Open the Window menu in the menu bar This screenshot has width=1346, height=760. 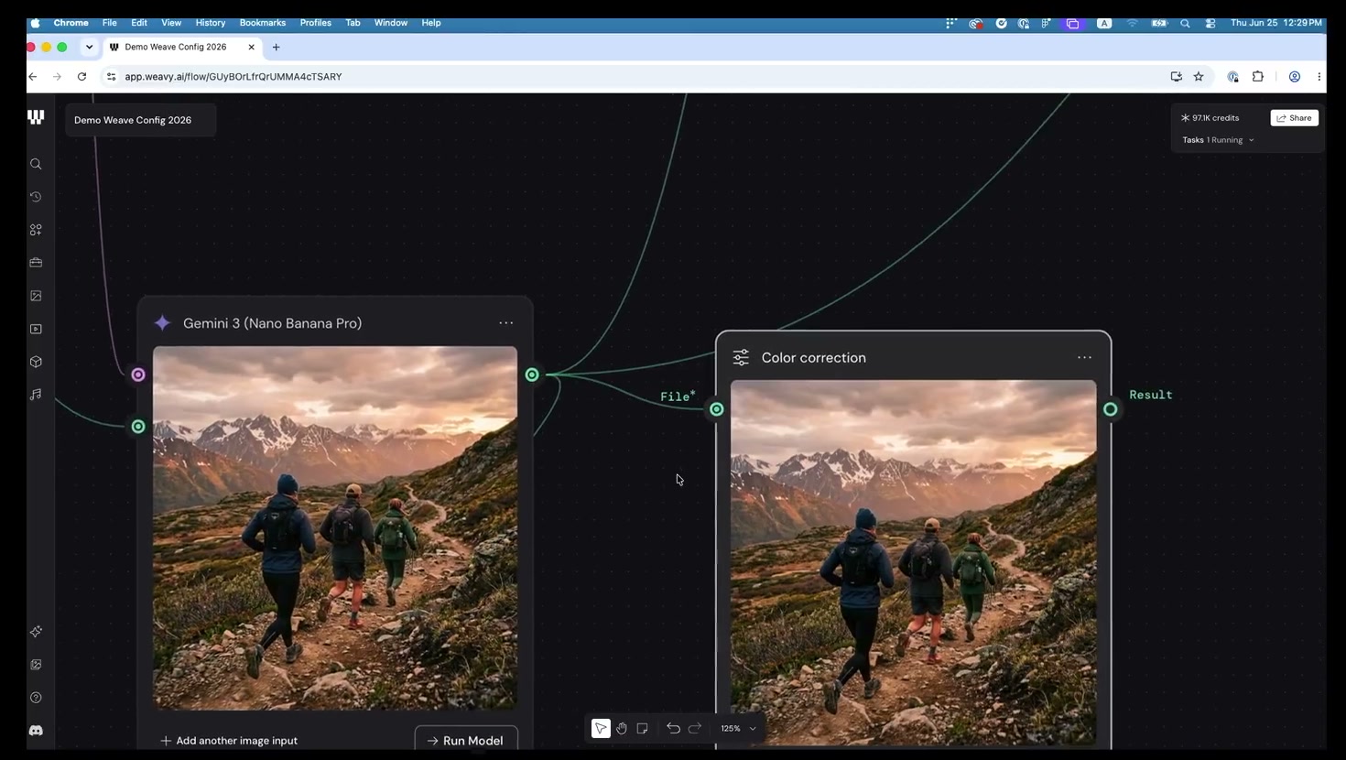click(x=391, y=23)
